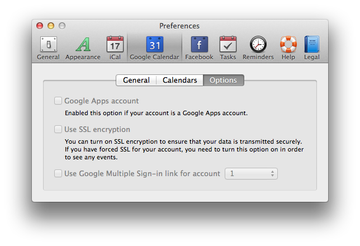Image resolution: width=360 pixels, height=246 pixels.
Task: Select the Options tab
Action: 224,81
